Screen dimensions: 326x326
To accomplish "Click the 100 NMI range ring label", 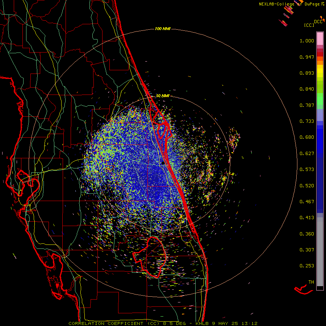I will [163, 29].
